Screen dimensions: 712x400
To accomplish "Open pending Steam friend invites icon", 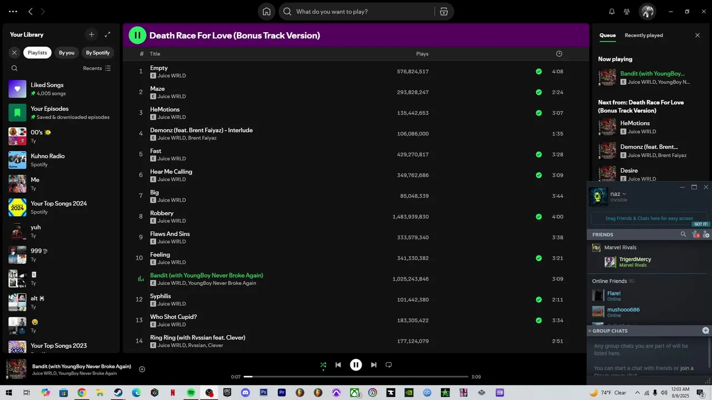I will pyautogui.click(x=695, y=234).
